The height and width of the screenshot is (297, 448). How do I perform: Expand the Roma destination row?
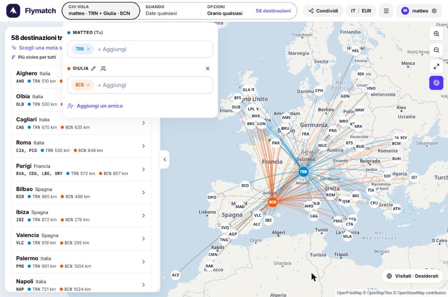pyautogui.click(x=81, y=146)
